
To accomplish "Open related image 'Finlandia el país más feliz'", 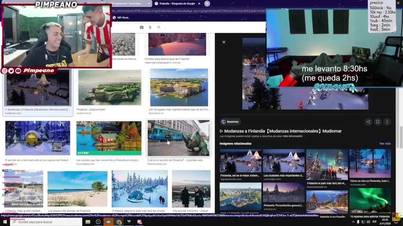I will 327,164.
